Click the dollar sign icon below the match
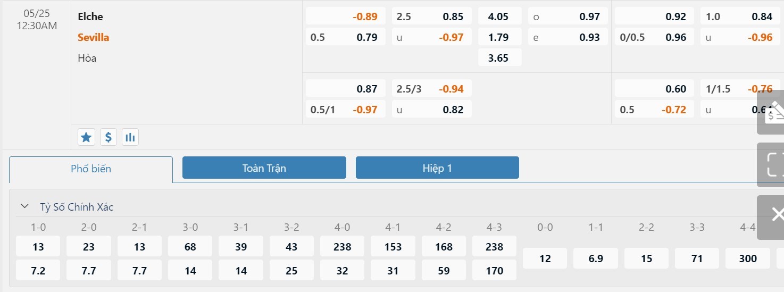Screen dimensions: 784x292 click(x=108, y=137)
